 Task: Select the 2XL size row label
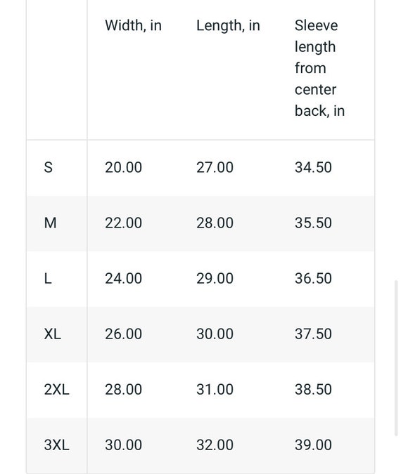click(57, 389)
